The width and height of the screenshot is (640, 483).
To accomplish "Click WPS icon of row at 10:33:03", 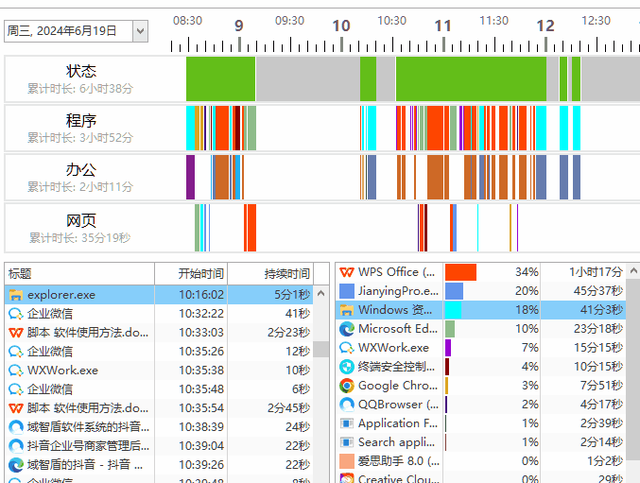I will tap(16, 333).
